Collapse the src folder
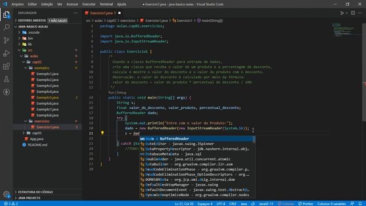The image size is (366, 206). pyautogui.click(x=30, y=50)
